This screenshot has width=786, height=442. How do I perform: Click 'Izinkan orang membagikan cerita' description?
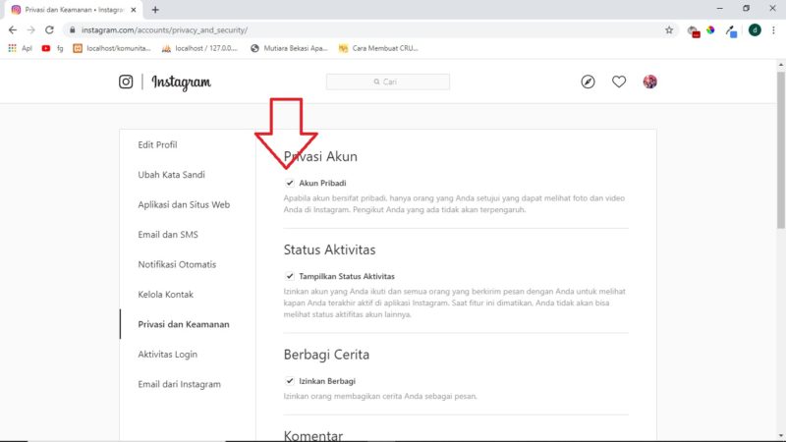pyautogui.click(x=380, y=397)
